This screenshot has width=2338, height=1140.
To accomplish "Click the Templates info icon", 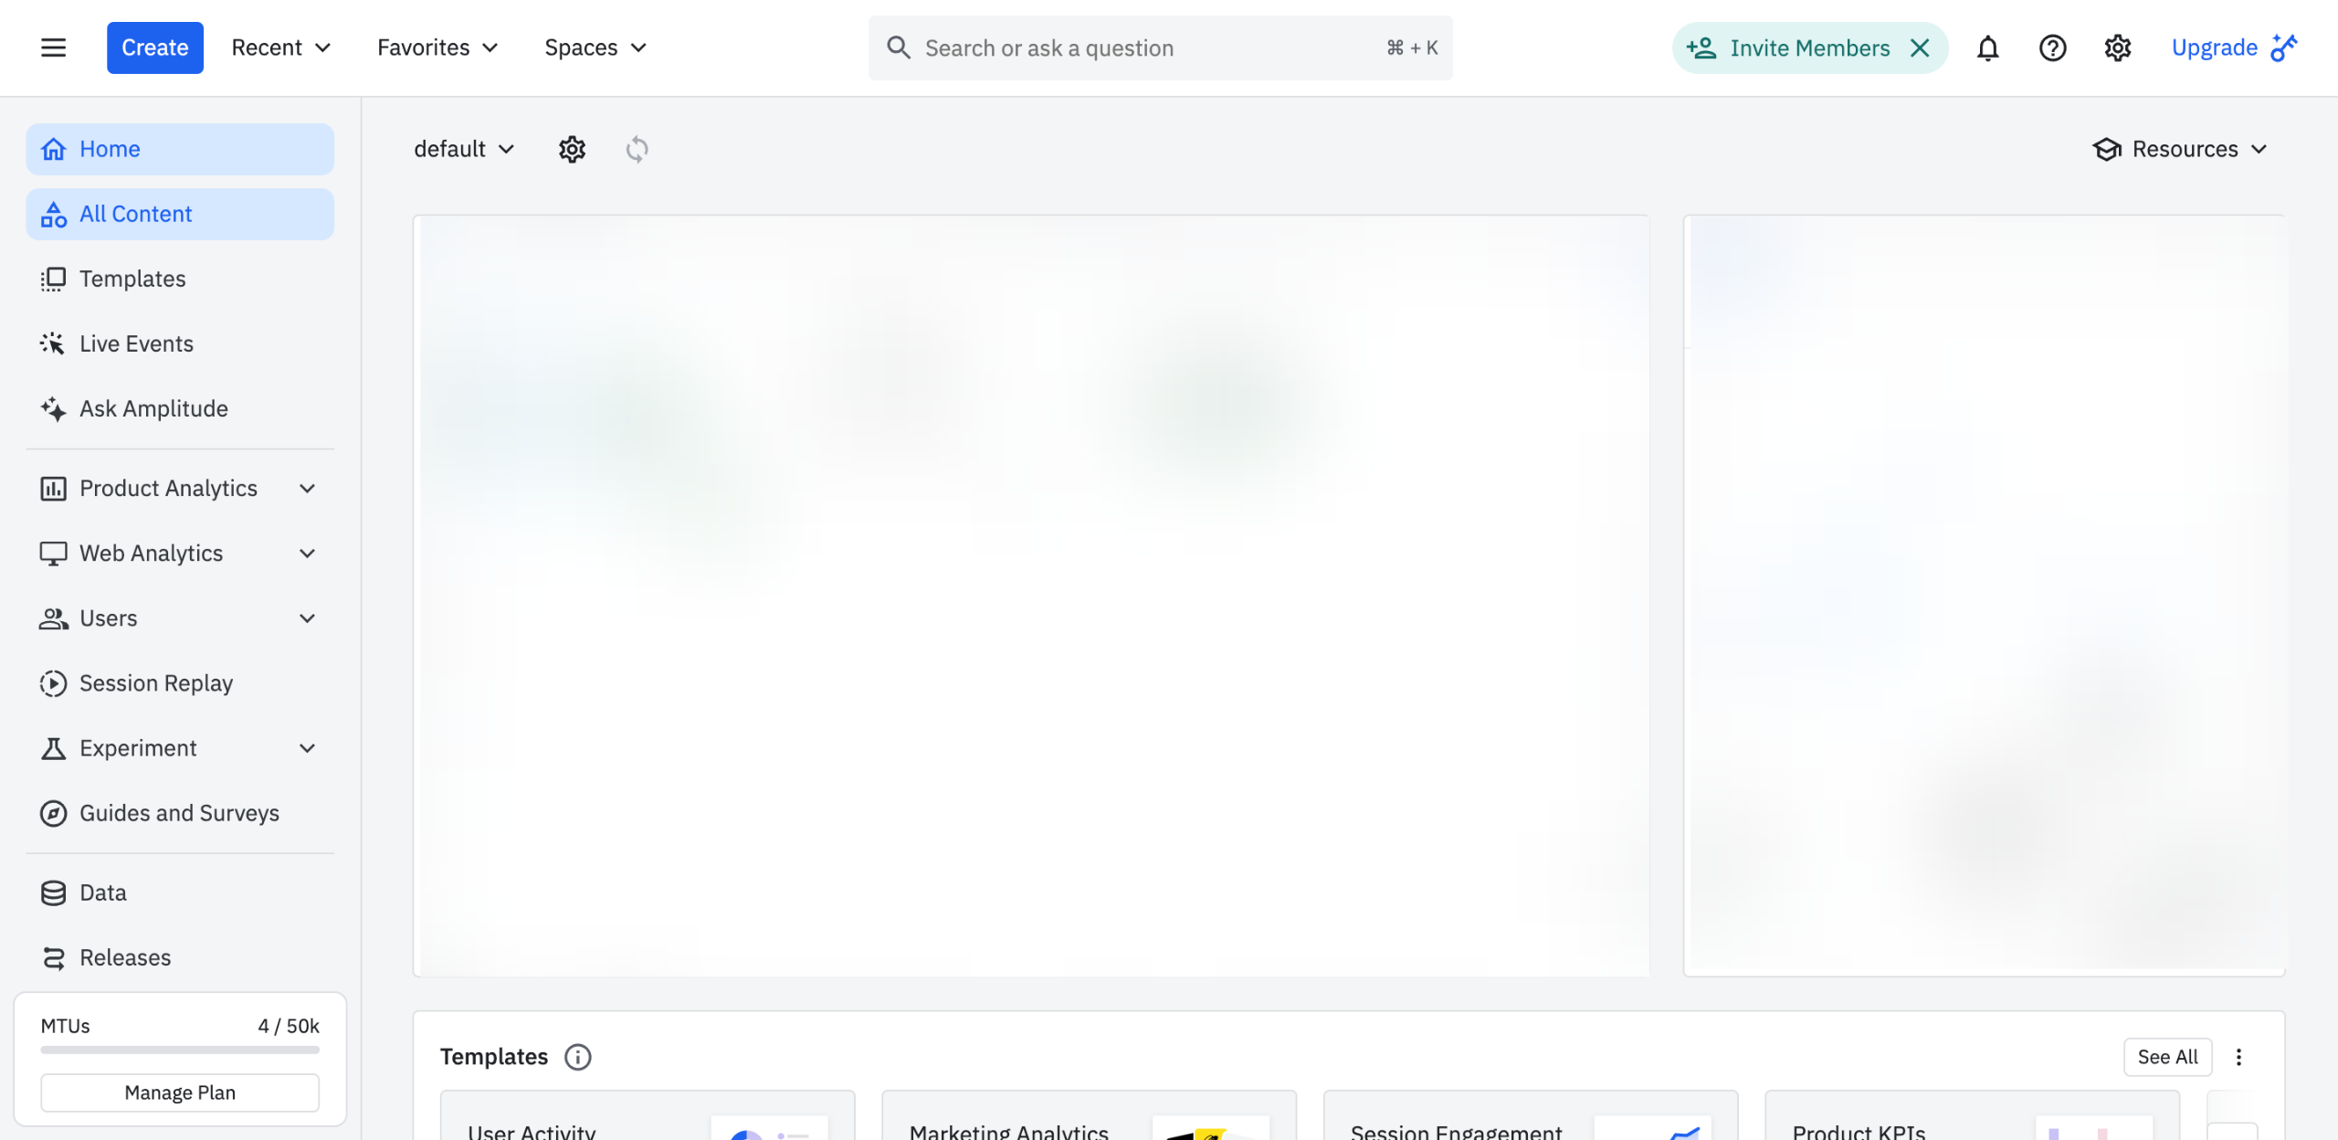I will 577,1057.
